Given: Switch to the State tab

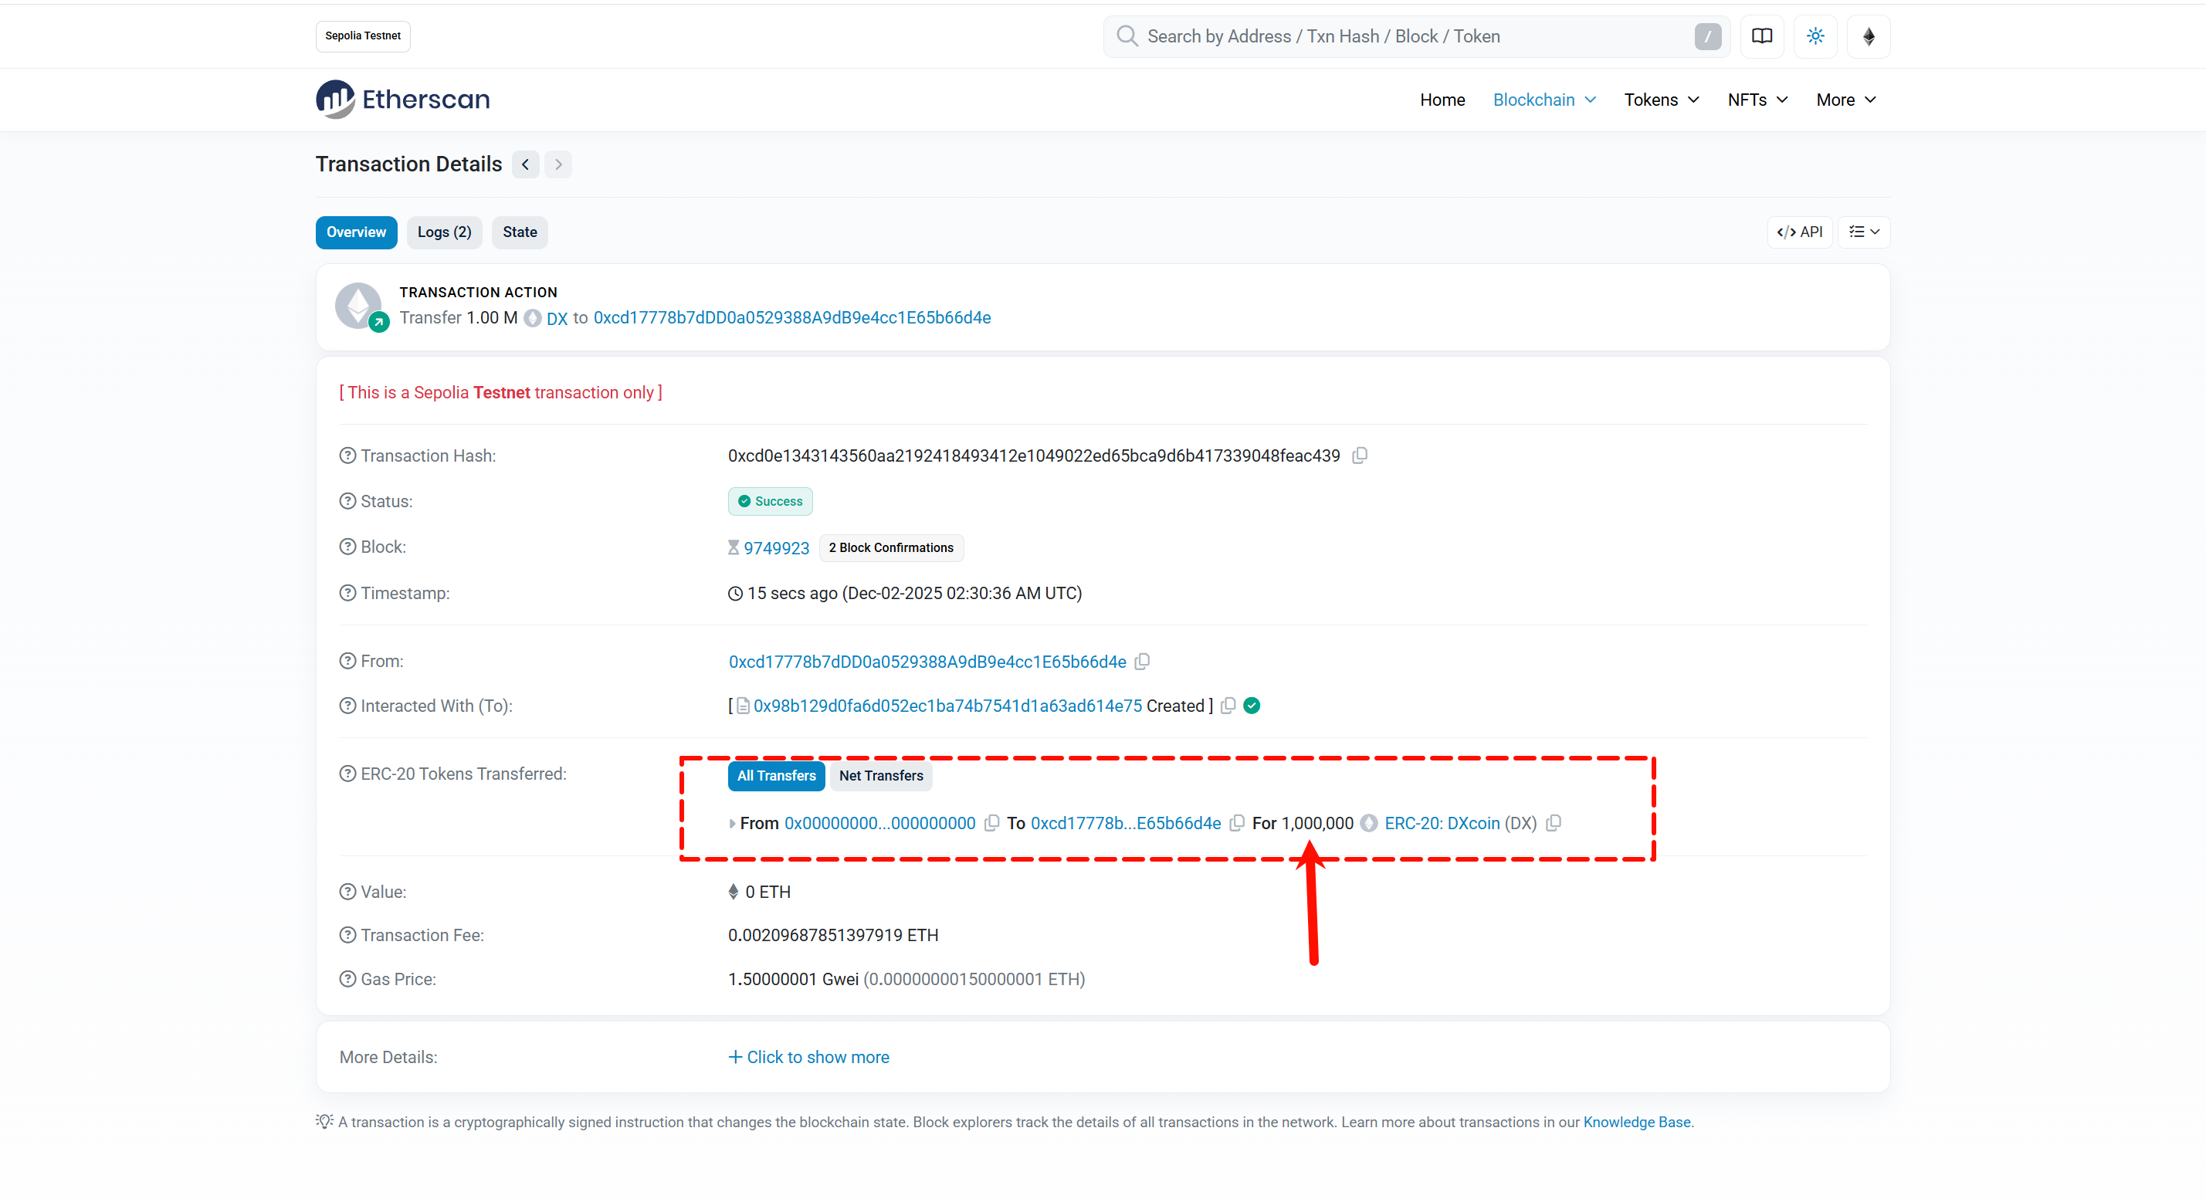Looking at the screenshot, I should tap(519, 232).
